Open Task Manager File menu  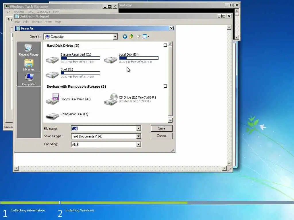tap(8, 12)
